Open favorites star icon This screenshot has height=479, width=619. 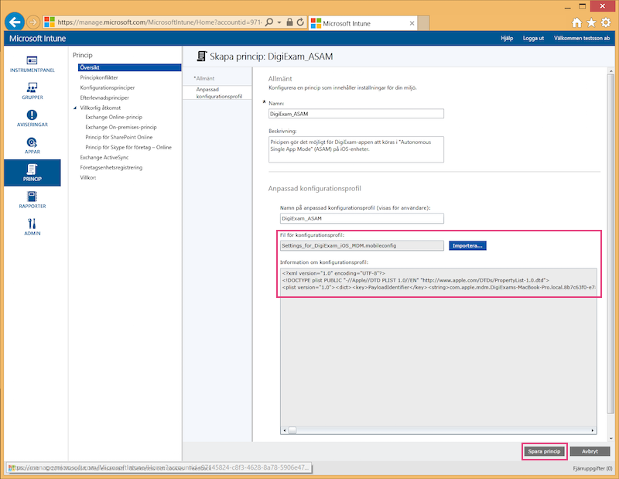point(591,23)
